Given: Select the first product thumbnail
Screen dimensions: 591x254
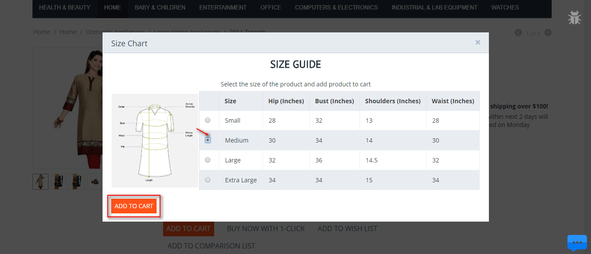Looking at the screenshot, I should coord(40,181).
